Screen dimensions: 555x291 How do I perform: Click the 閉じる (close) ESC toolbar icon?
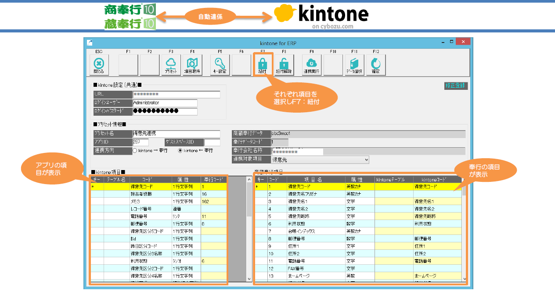pyautogui.click(x=99, y=65)
